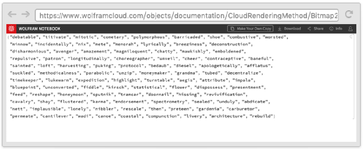Click the browser forward arrow

coord(25,14)
